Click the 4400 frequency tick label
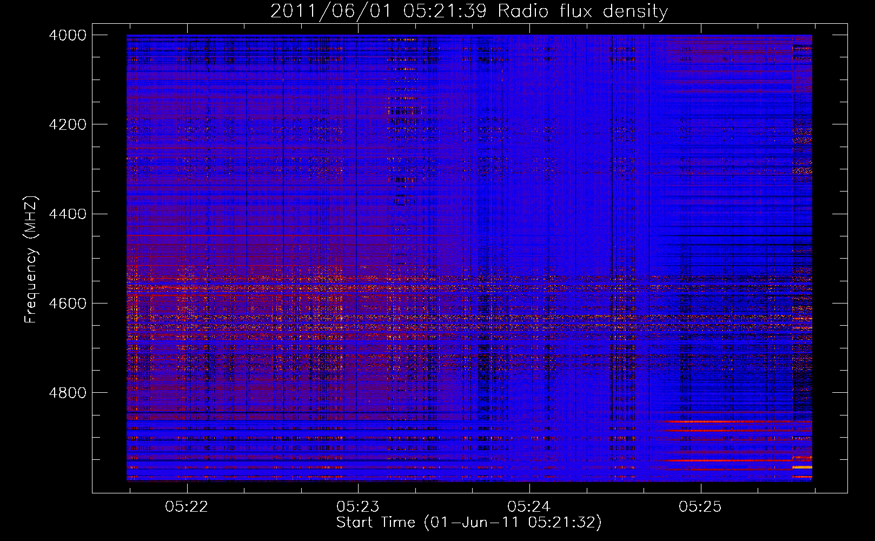Screen dimensions: 875x541 coord(68,214)
